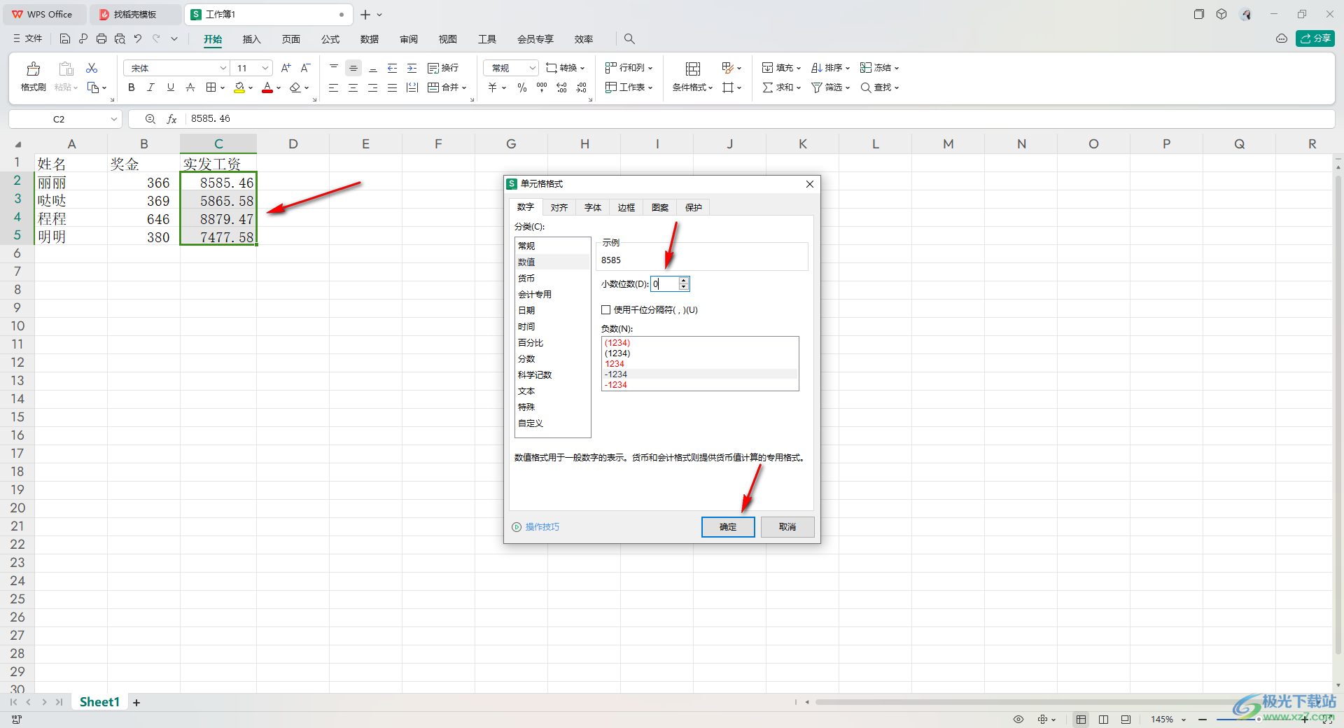
Task: Click the zoom icon in formula bar
Action: 150,119
